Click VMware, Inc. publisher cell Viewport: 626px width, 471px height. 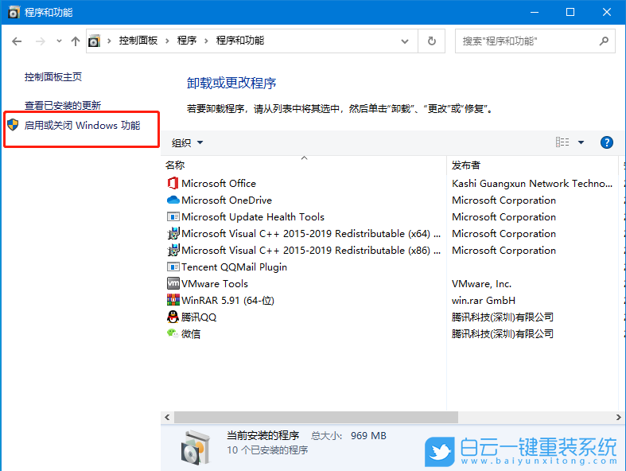pos(481,284)
